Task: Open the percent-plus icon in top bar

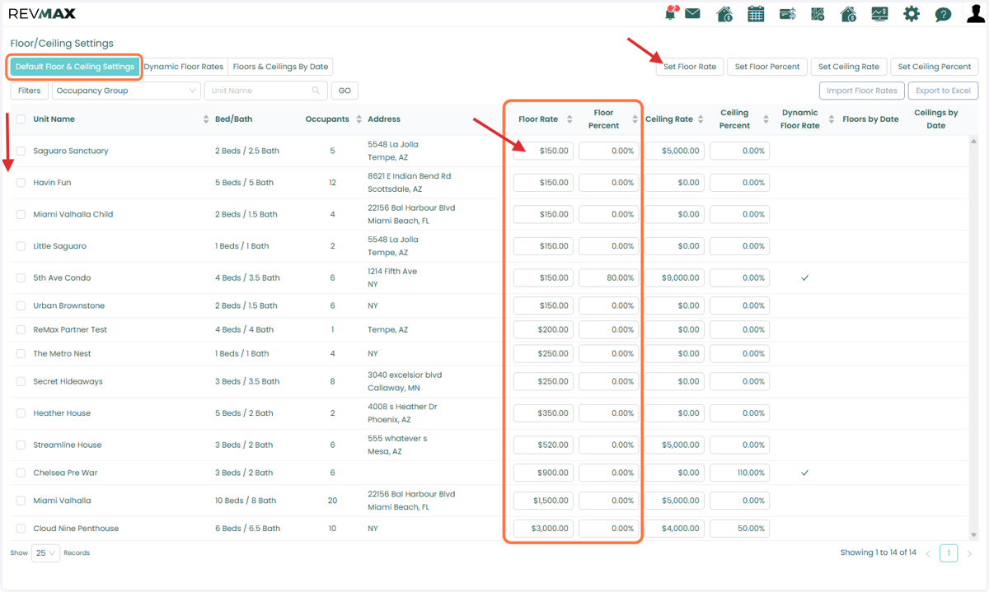Action: pos(818,14)
